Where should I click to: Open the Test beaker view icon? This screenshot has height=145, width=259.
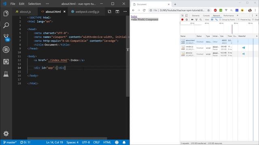click(6, 74)
